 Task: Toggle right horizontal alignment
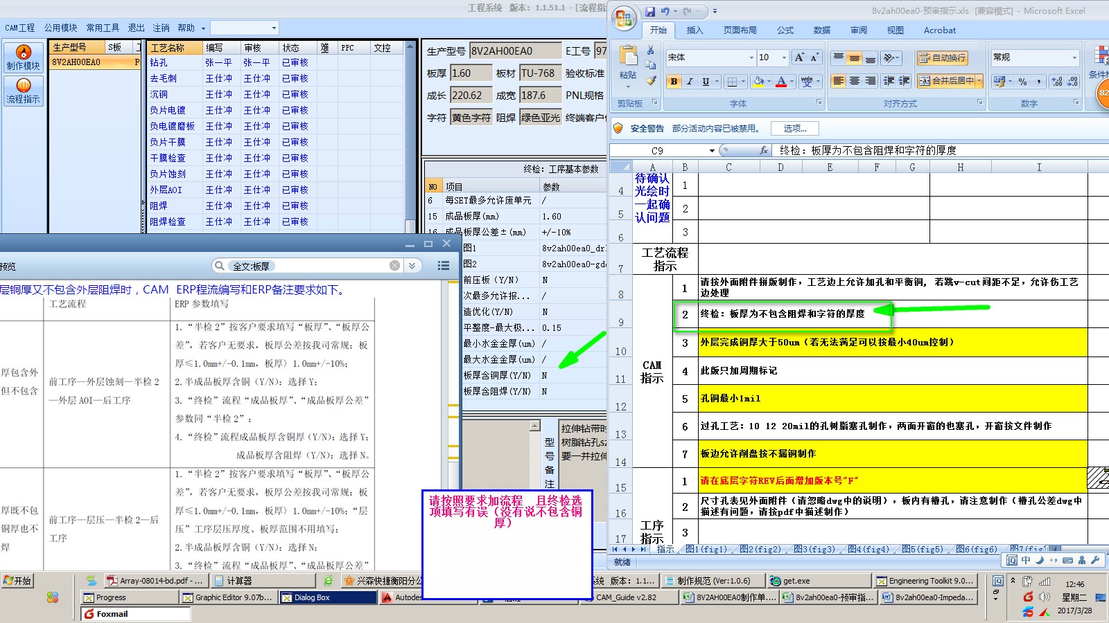point(871,81)
